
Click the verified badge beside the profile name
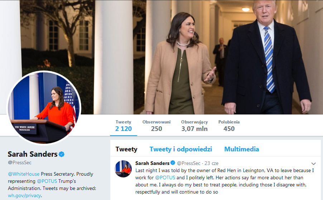pos(62,154)
